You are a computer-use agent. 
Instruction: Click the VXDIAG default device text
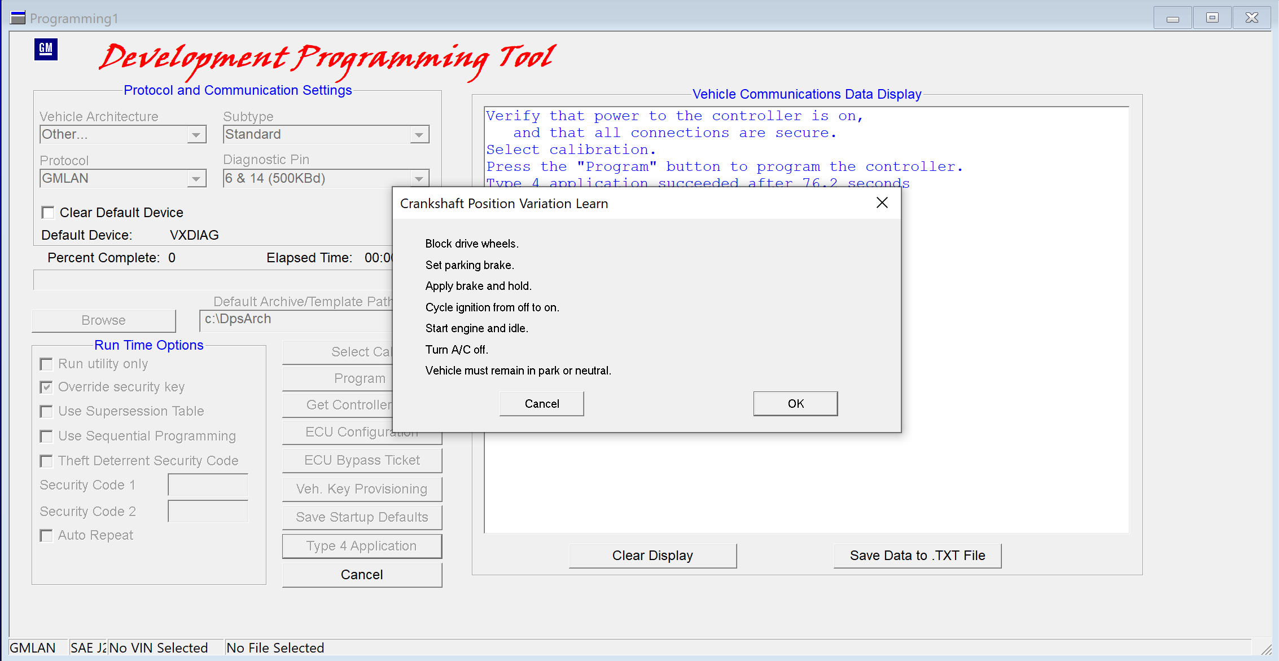(194, 235)
